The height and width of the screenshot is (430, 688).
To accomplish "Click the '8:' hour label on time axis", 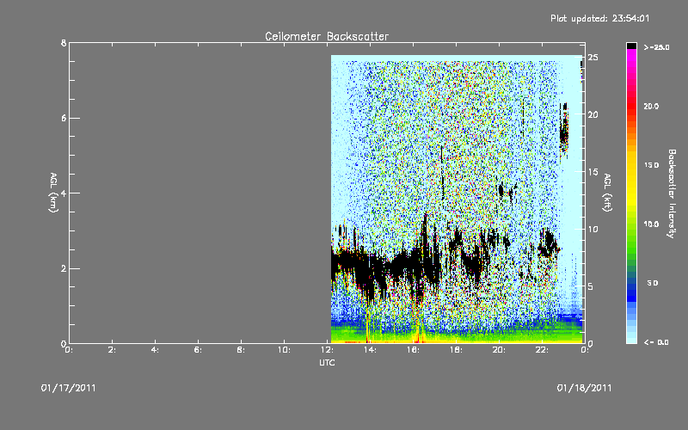I will 241,350.
